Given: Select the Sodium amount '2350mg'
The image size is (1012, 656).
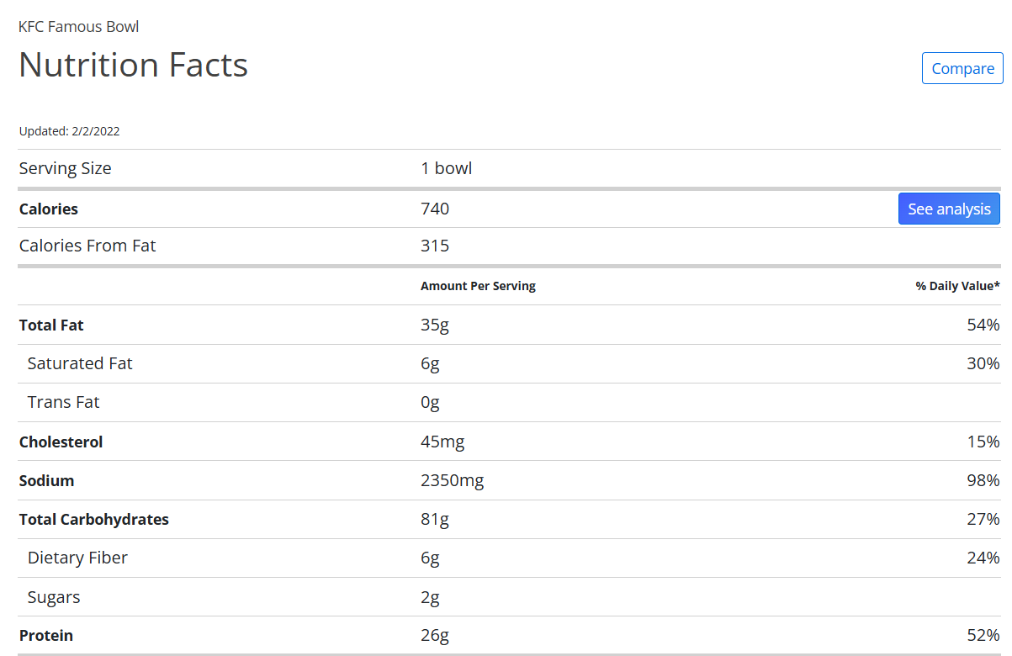Looking at the screenshot, I should tap(453, 480).
